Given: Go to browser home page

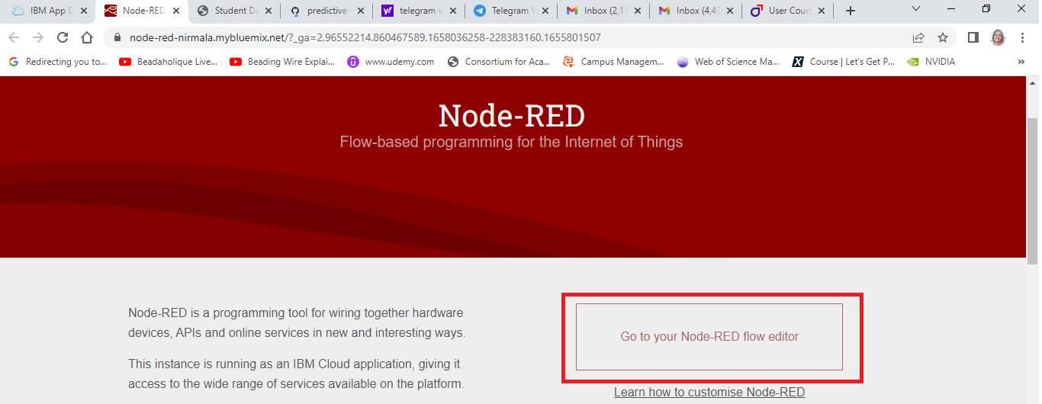Looking at the screenshot, I should tap(87, 37).
